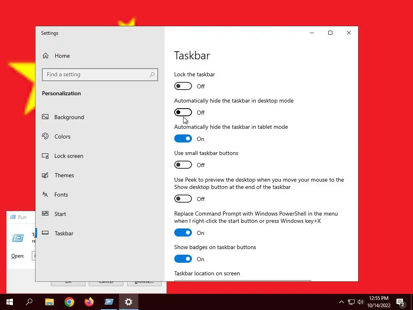Click the Home icon in Settings sidebar
The width and height of the screenshot is (413, 310).
click(46, 56)
